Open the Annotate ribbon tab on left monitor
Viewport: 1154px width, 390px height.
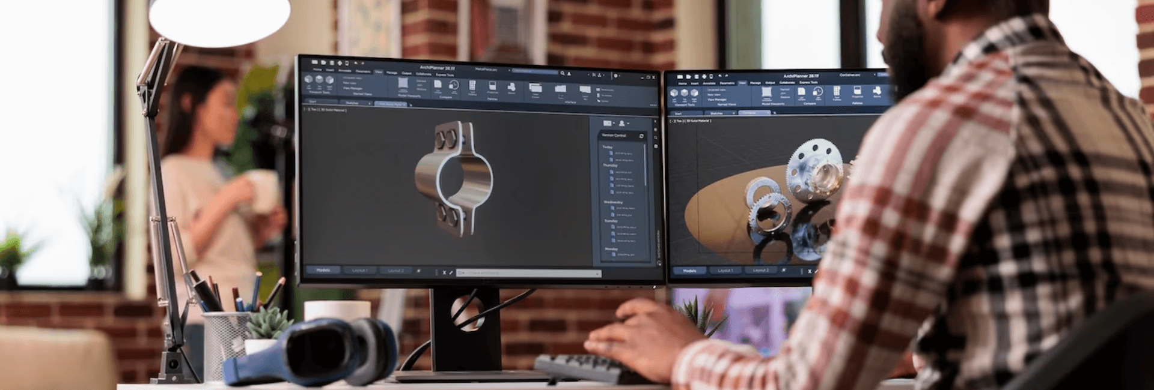pyautogui.click(x=344, y=70)
